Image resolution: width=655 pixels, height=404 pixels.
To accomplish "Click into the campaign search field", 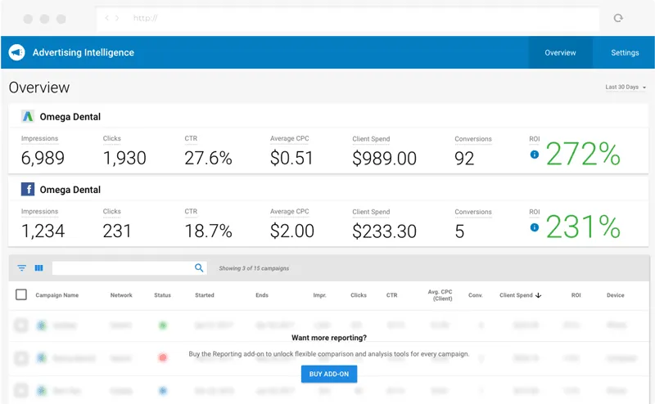I will coord(123,267).
